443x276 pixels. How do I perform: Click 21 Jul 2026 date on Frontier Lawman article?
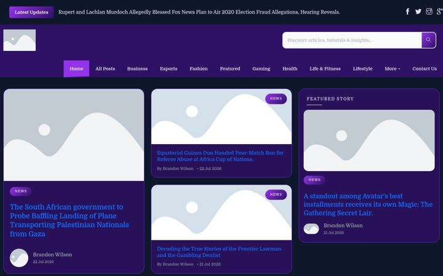click(210, 264)
